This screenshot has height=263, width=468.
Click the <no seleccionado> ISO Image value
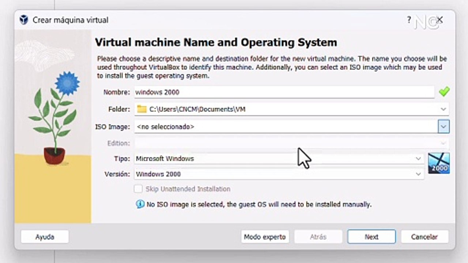point(165,127)
